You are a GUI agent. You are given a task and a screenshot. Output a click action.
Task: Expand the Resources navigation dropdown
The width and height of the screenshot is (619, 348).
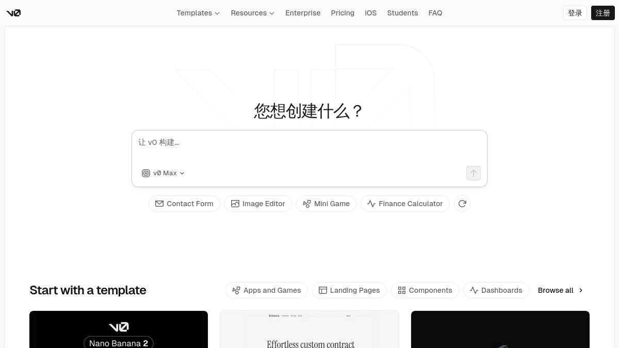tap(252, 13)
